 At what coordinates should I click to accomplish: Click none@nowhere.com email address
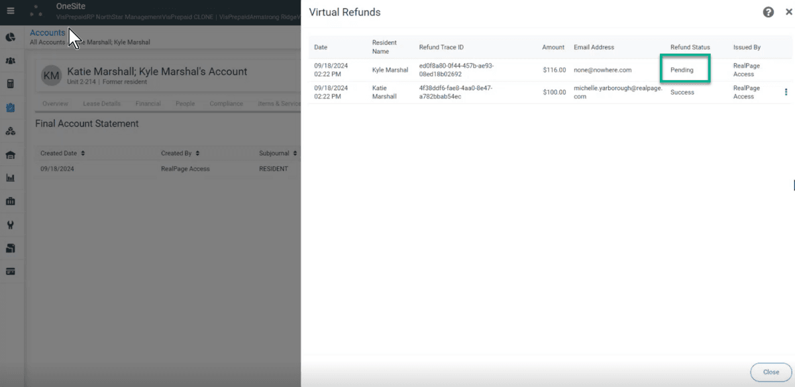point(602,70)
